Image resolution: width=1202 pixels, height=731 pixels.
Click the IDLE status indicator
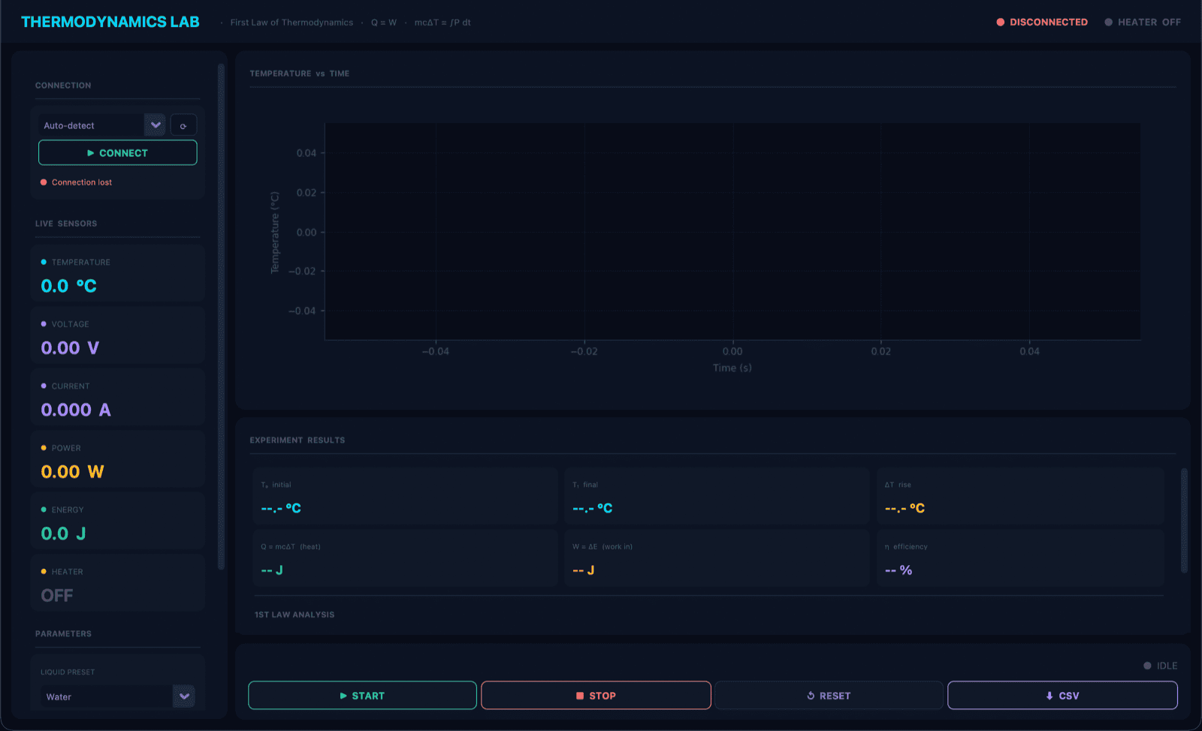click(1161, 666)
